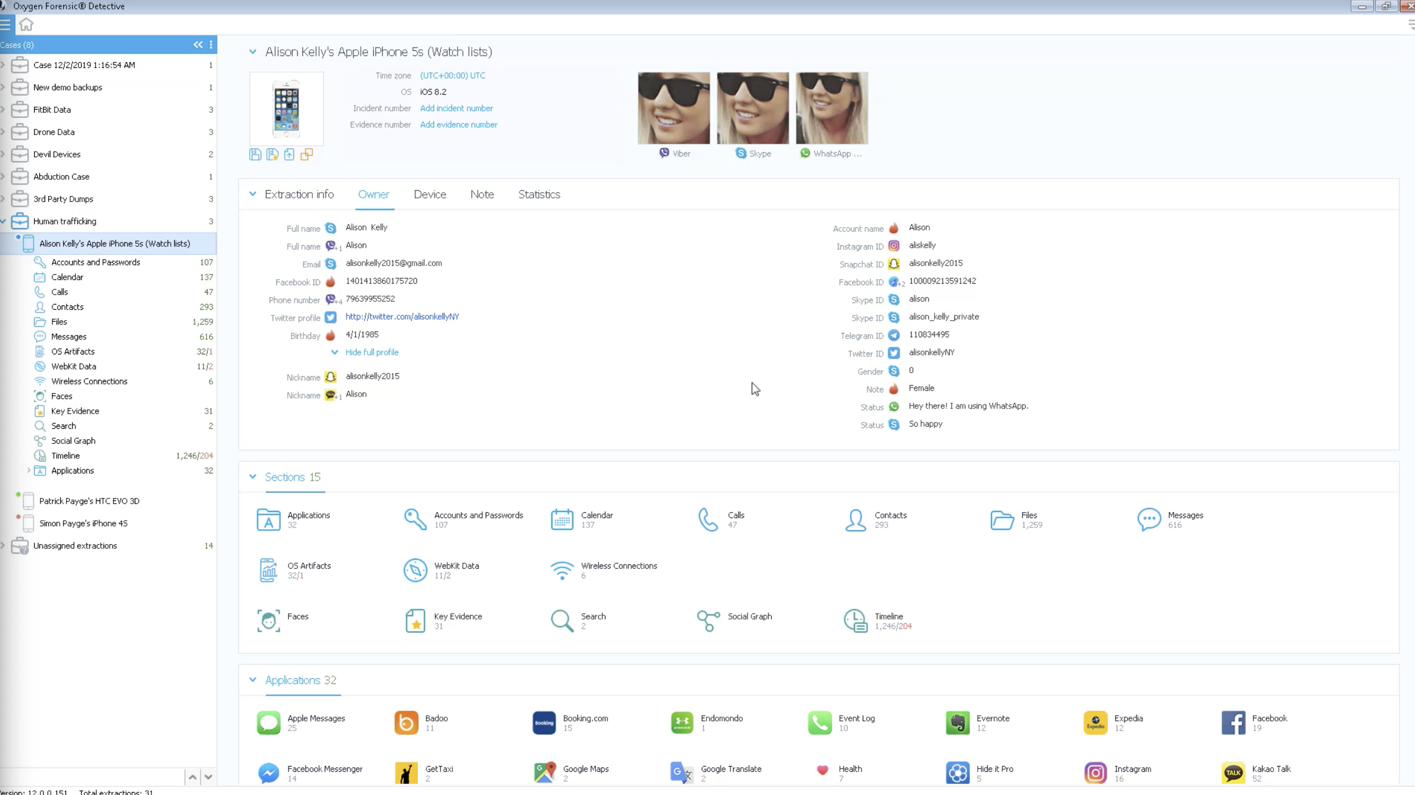This screenshot has height=795, width=1415.
Task: Click Add incident number link
Action: (456, 108)
